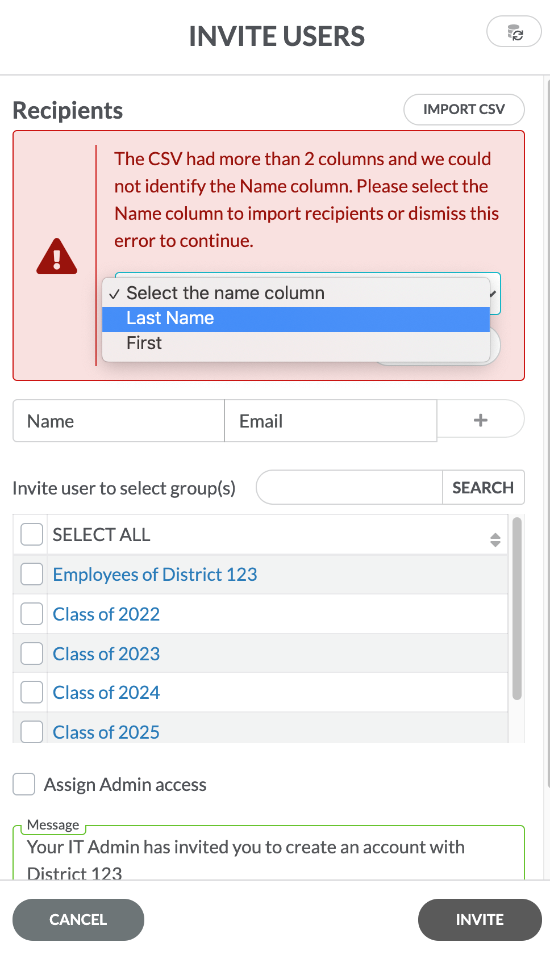Check the Class of 2024 checkbox
This screenshot has height=955, width=550.
pyautogui.click(x=32, y=692)
